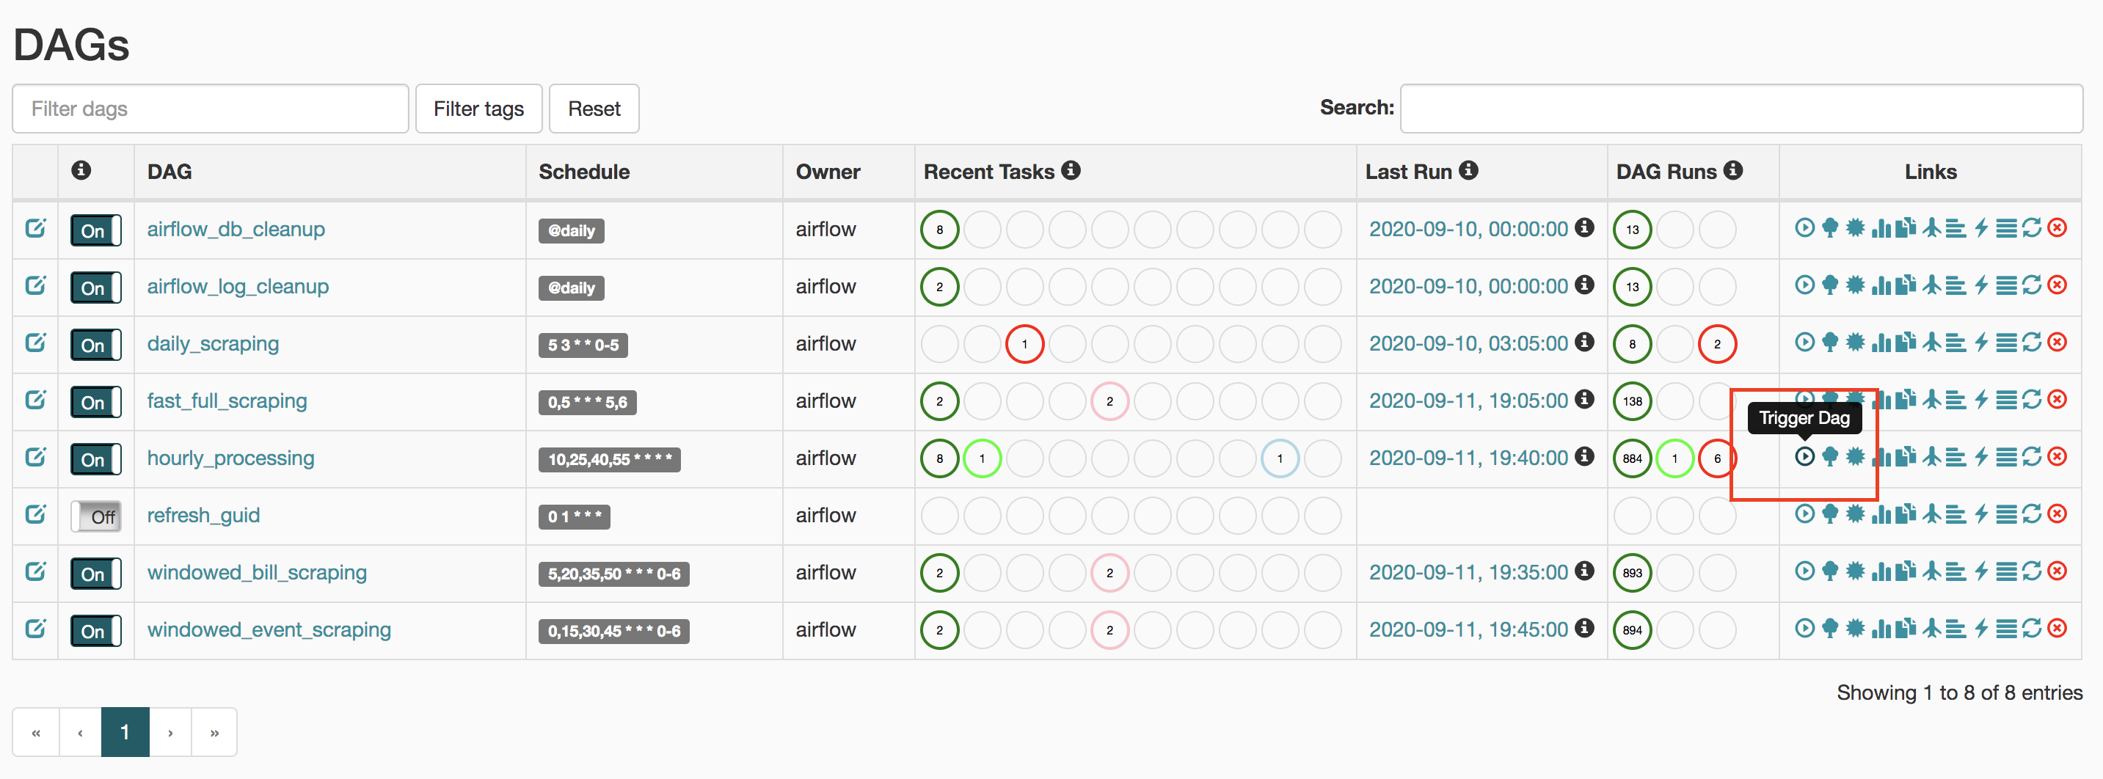2103x779 pixels.
Task: Open Code View for fast_full_scraping
Action: coord(1980,400)
